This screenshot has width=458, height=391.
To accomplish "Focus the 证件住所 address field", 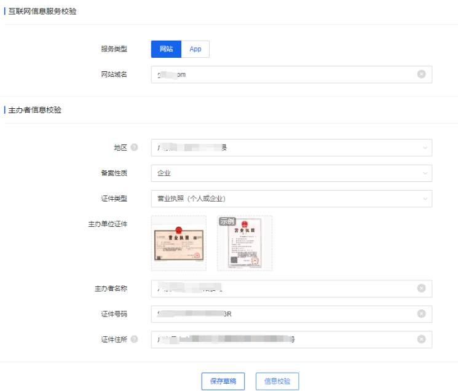I will pyautogui.click(x=283, y=339).
